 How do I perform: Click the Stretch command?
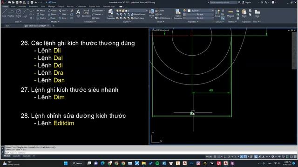pos(41,18)
